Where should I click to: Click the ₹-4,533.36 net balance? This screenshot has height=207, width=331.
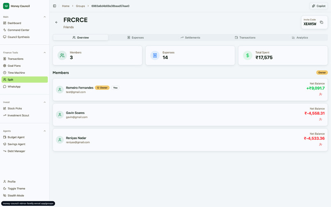click(x=314, y=138)
